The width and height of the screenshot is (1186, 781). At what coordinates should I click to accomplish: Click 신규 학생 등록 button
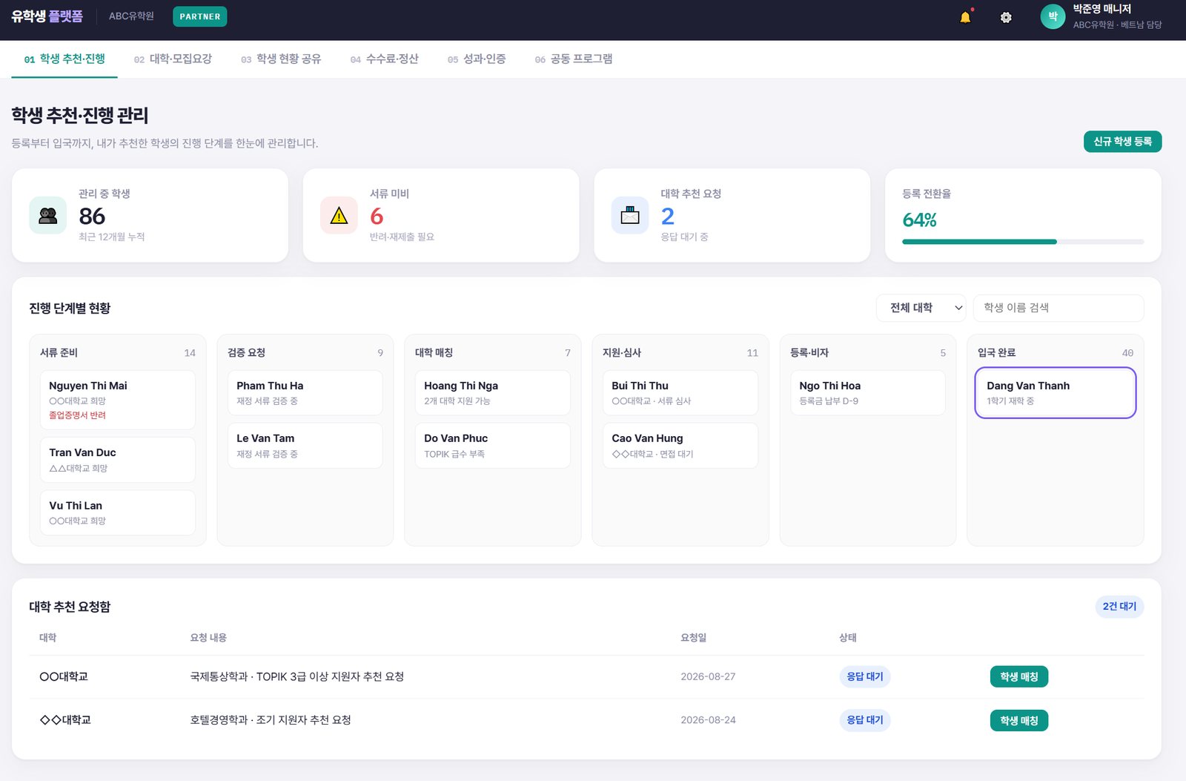pos(1122,142)
